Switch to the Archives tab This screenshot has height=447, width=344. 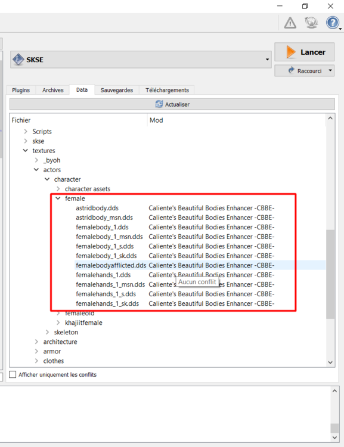[x=53, y=90]
